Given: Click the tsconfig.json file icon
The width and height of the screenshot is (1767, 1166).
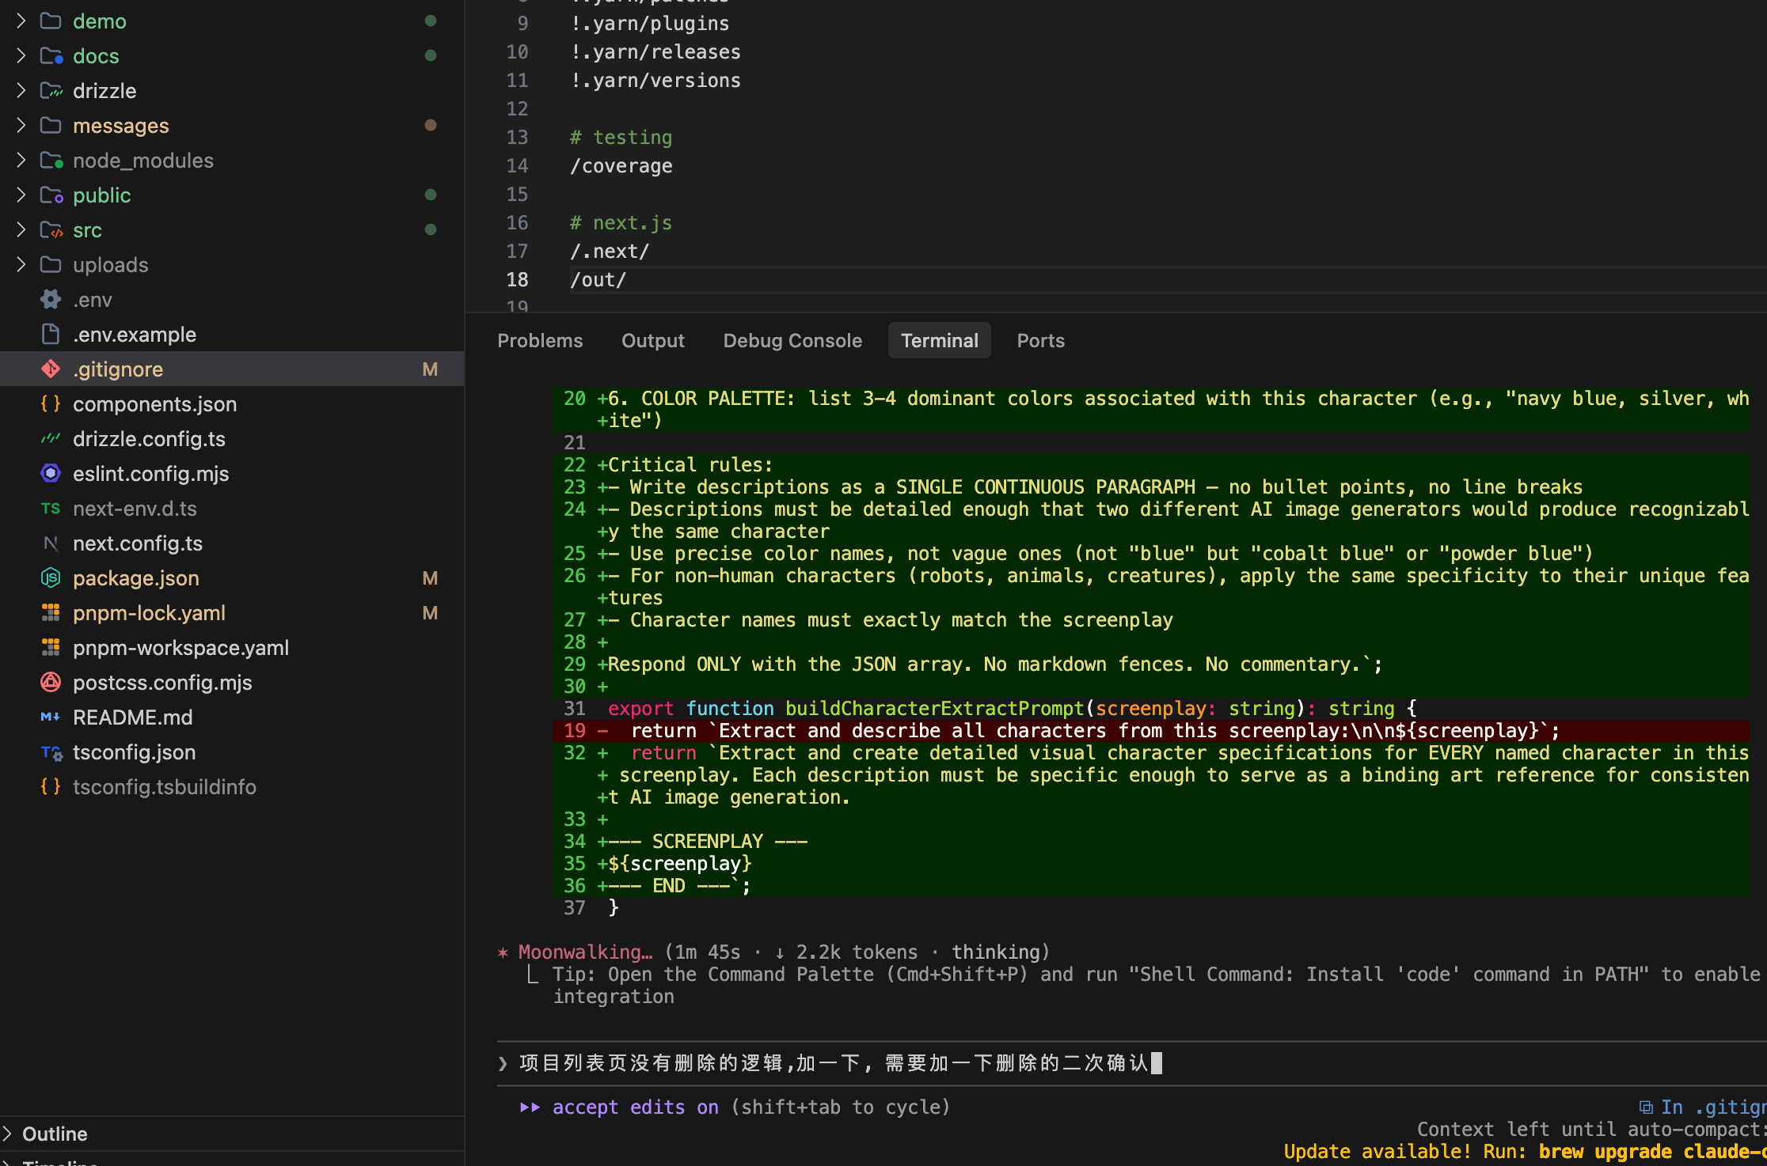Looking at the screenshot, I should coord(51,752).
